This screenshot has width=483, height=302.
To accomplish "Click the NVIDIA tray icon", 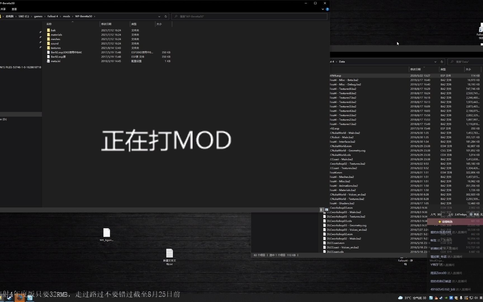I will [446, 298].
